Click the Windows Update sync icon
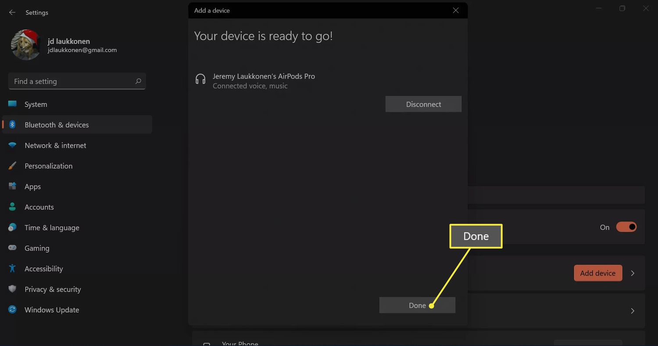The width and height of the screenshot is (658, 346). [x=12, y=310]
